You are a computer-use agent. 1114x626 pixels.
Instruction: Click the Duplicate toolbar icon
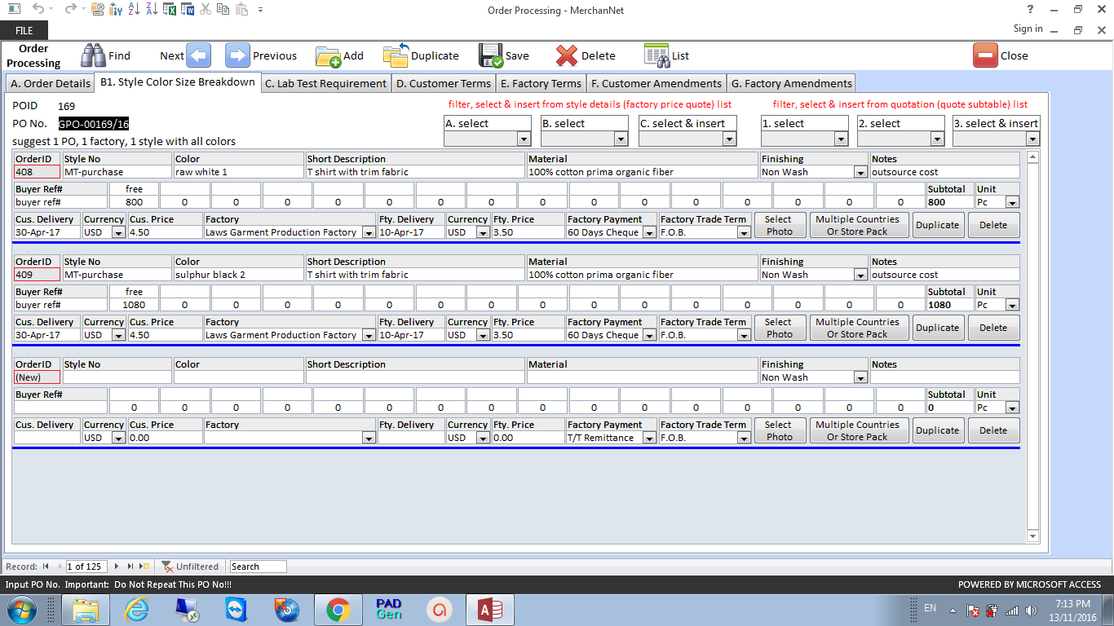[397, 55]
